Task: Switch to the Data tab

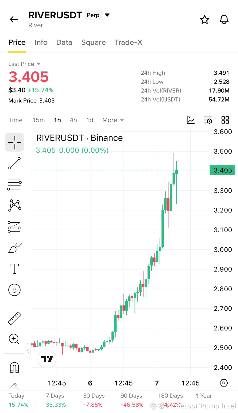Action: 64,42
